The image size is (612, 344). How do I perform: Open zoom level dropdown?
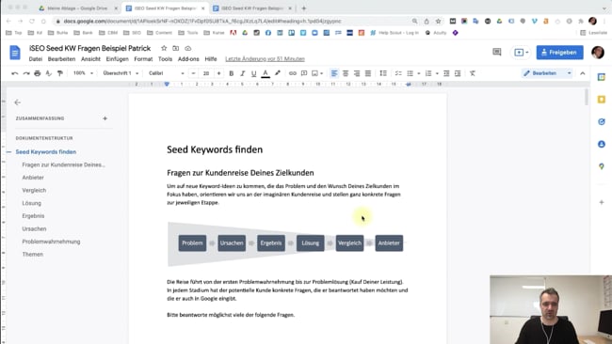point(84,73)
